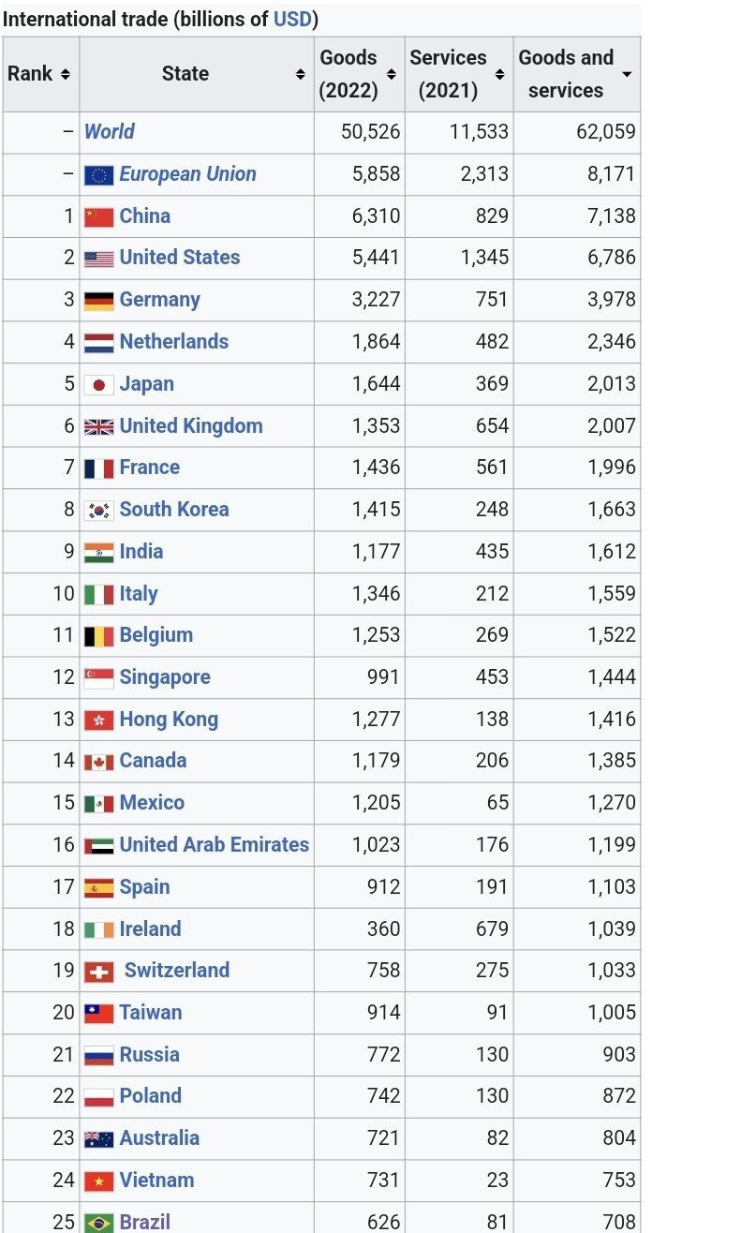Open the World link
The image size is (741, 1233).
109,132
